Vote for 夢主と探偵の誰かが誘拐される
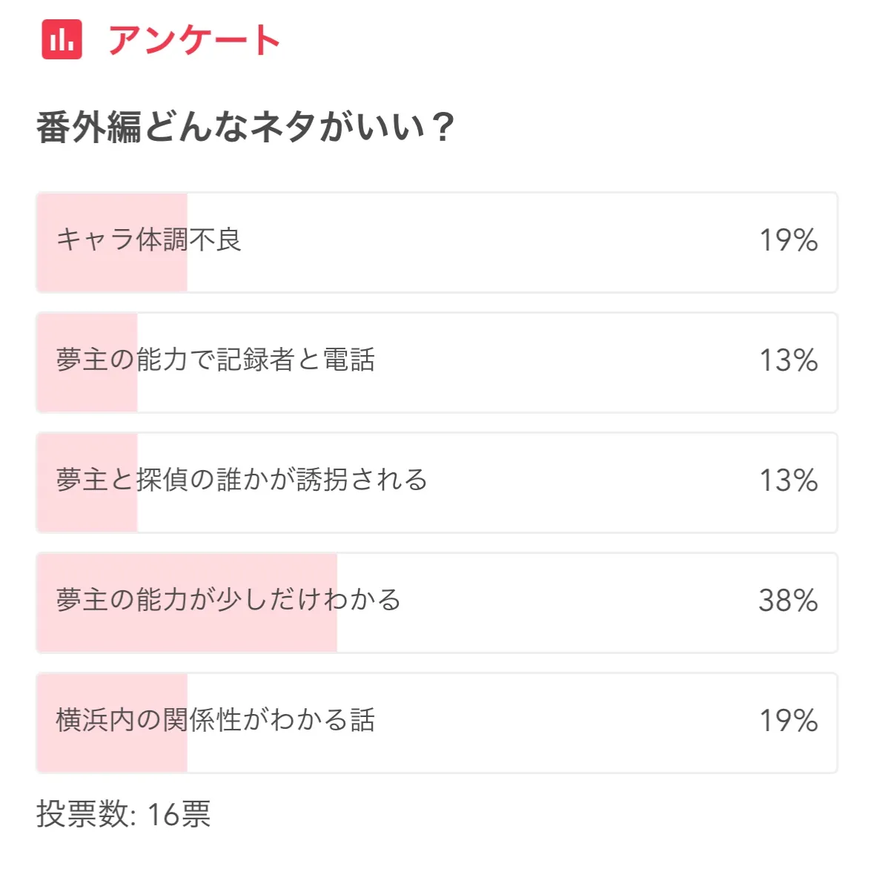The image size is (874, 869). coord(242,480)
